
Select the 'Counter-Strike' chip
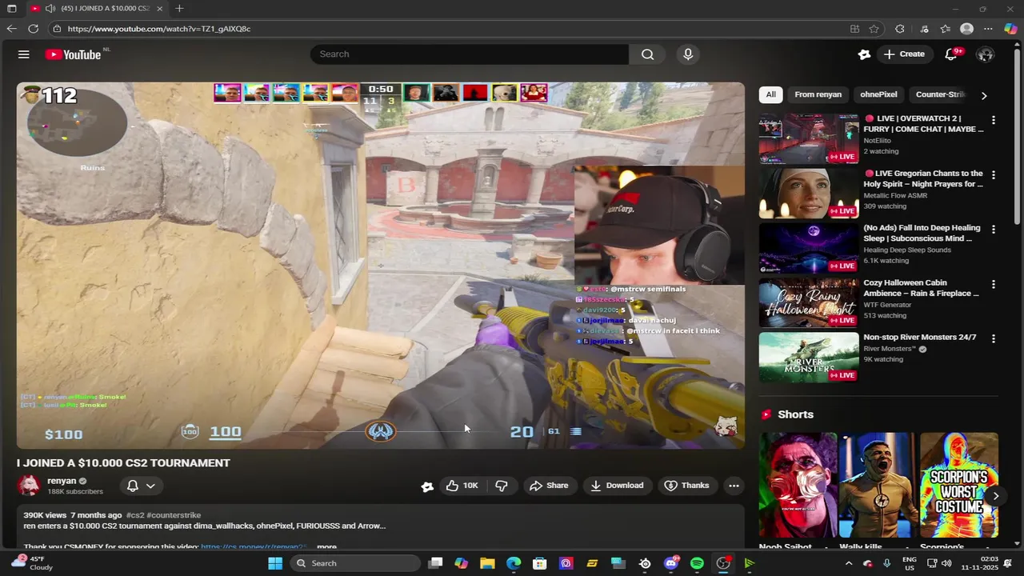coord(940,94)
